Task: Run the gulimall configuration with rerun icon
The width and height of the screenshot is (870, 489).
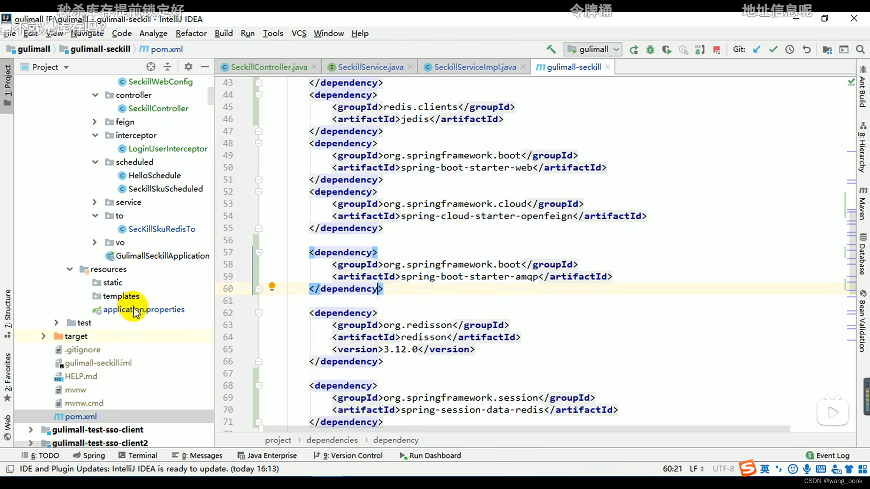Action: [x=634, y=50]
